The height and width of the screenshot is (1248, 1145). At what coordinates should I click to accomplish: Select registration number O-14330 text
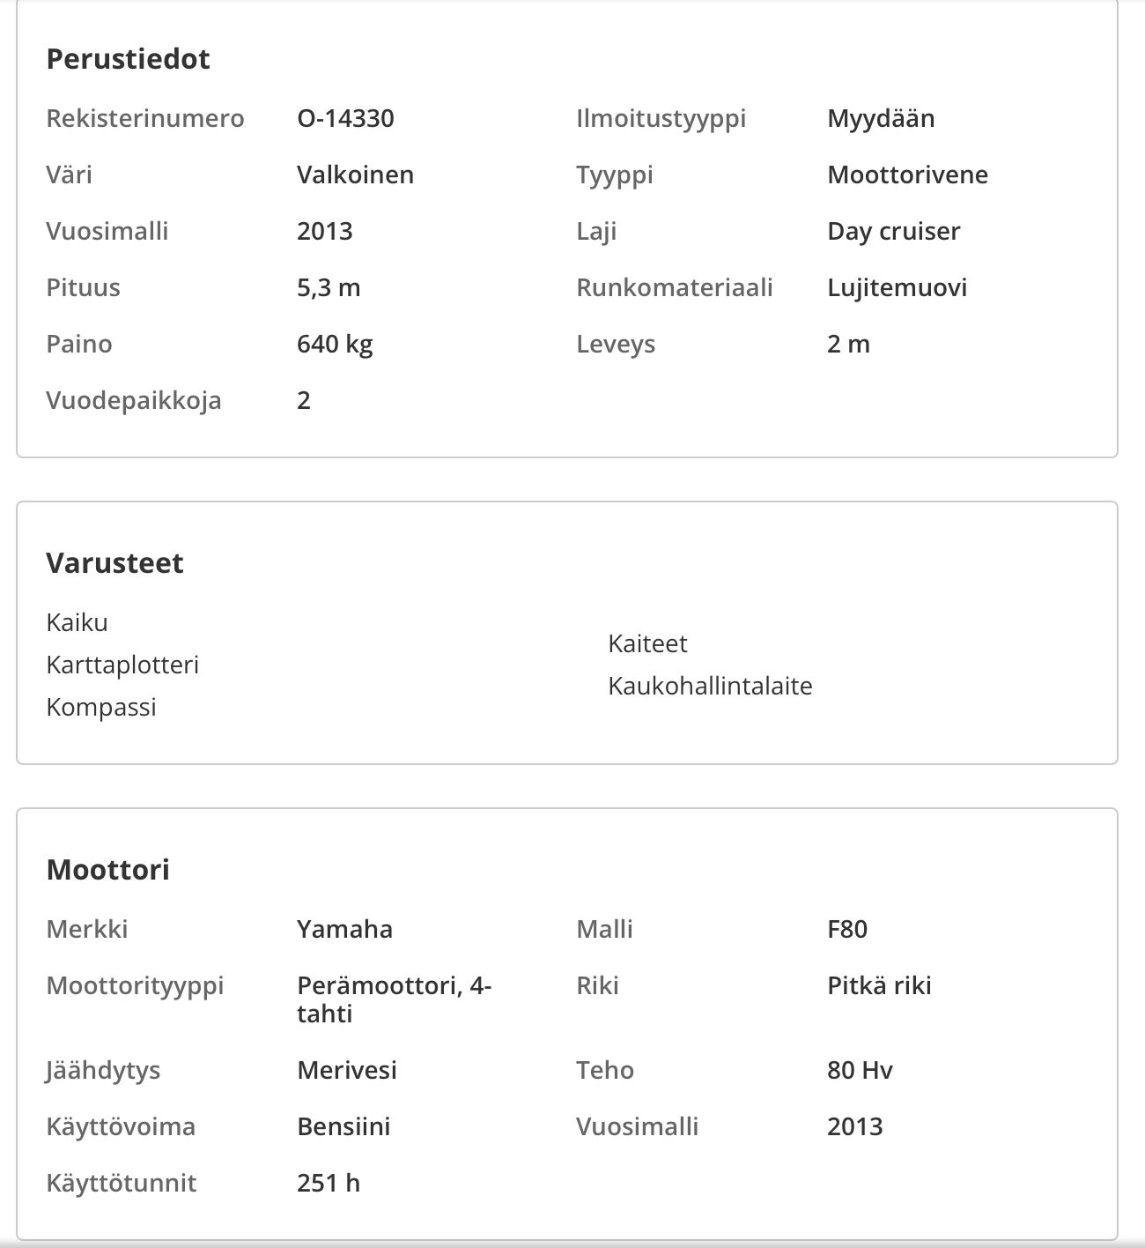345,118
